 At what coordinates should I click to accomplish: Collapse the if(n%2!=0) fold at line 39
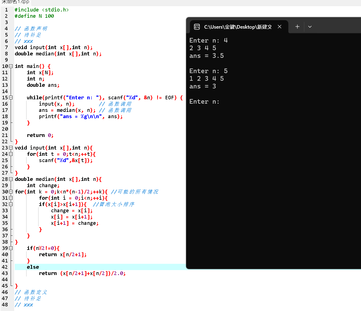pyautogui.click(x=11, y=248)
